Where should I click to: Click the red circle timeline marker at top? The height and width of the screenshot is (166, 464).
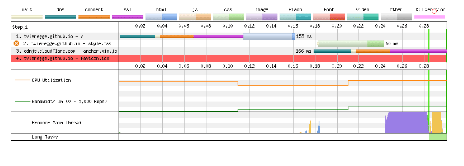click(434, 11)
